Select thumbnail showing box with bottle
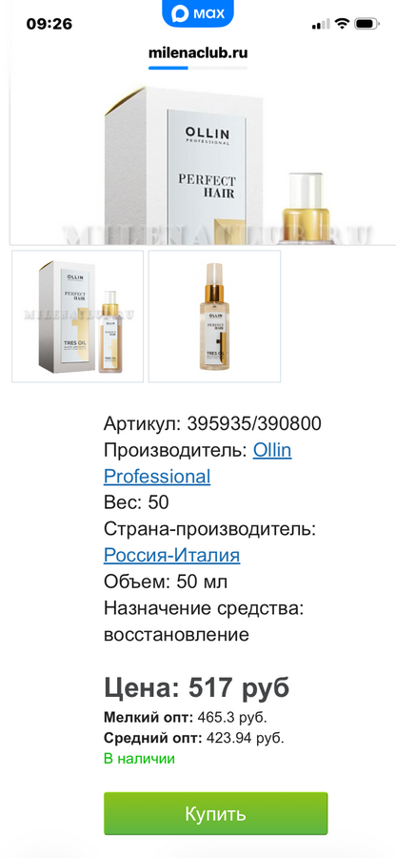This screenshot has height=858, width=396. pos(77,317)
